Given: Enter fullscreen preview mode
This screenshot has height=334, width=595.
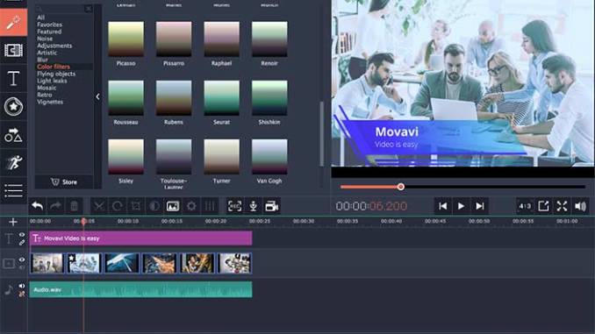Looking at the screenshot, I should pyautogui.click(x=562, y=206).
